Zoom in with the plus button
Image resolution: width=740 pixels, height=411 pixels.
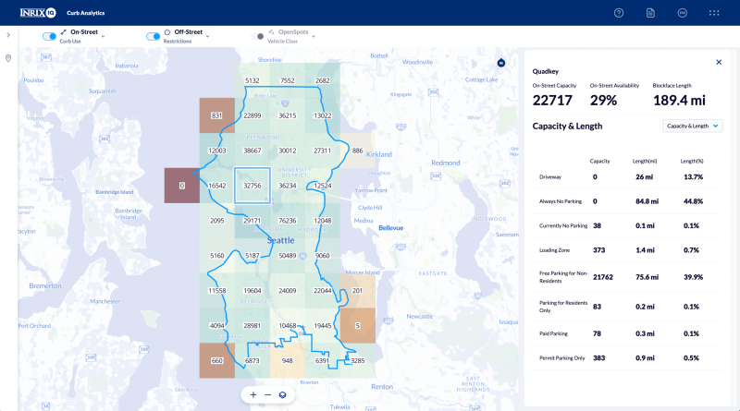pyautogui.click(x=253, y=395)
